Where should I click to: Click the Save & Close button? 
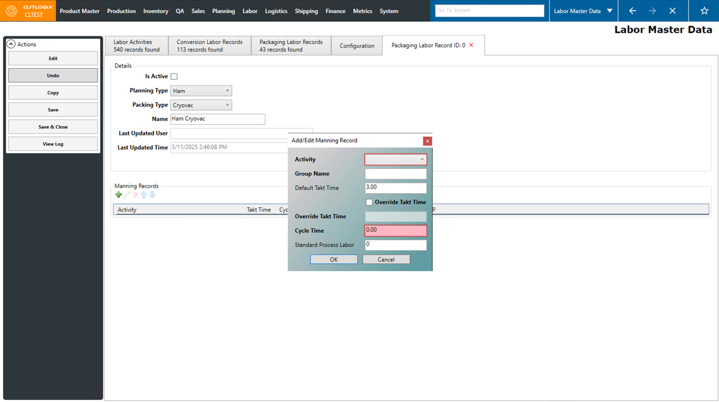(53, 127)
